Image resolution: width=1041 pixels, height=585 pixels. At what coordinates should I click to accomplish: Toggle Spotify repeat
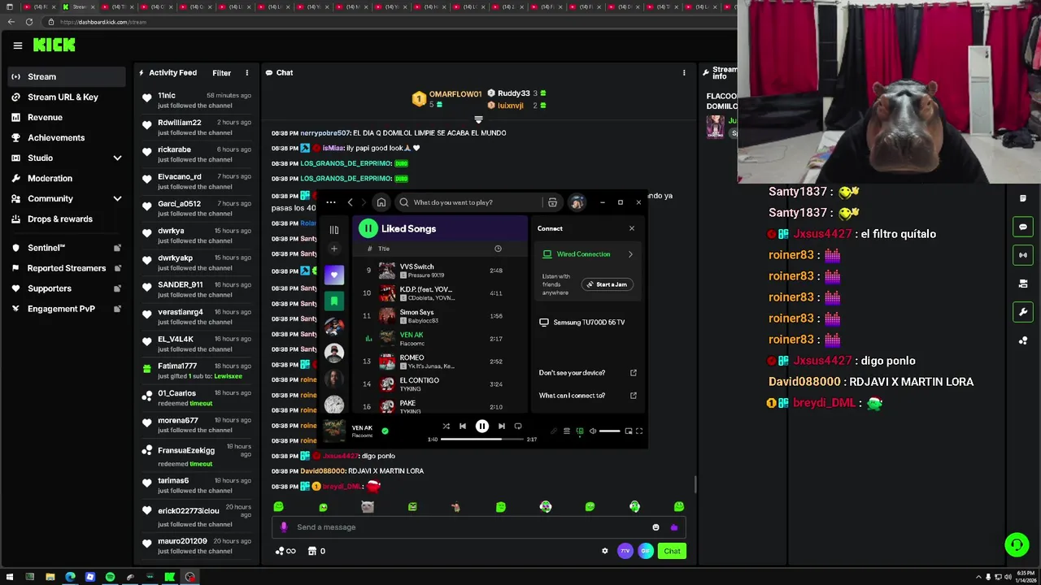pos(518,427)
